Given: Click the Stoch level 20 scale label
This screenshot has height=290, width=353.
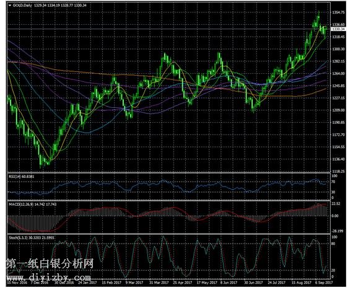Looking at the screenshot, I should pyautogui.click(x=333, y=270).
